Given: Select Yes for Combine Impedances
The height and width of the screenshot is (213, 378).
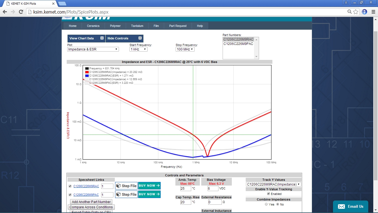Looking at the screenshot, I should pos(266,204).
